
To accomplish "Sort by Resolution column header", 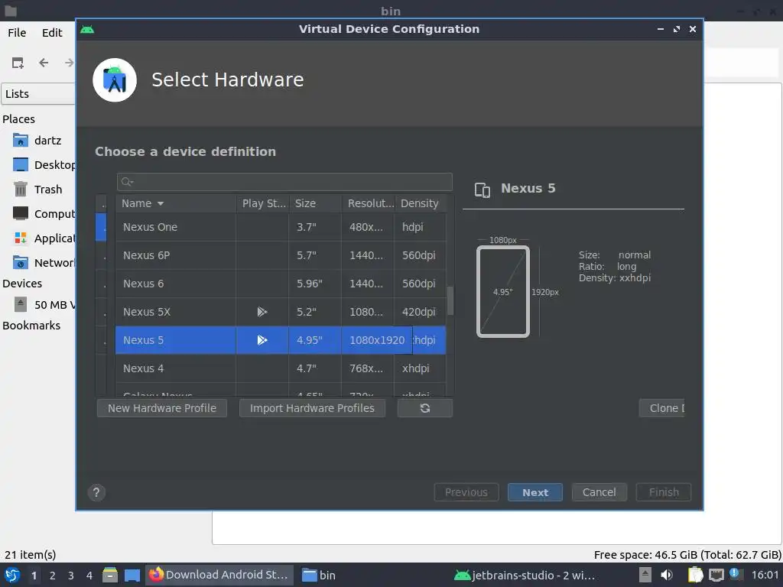I will 368,203.
